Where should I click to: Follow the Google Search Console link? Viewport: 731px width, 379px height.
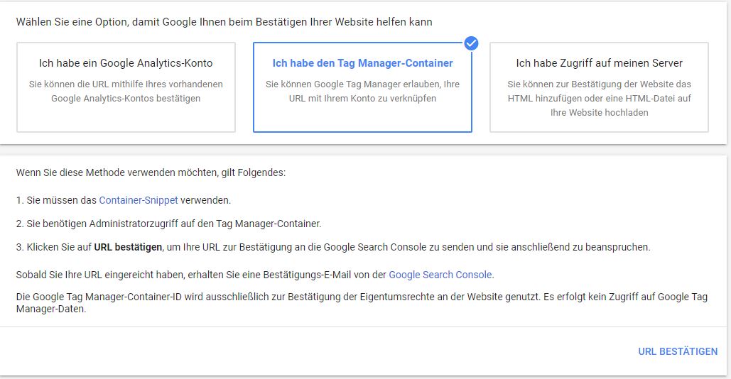click(x=440, y=275)
